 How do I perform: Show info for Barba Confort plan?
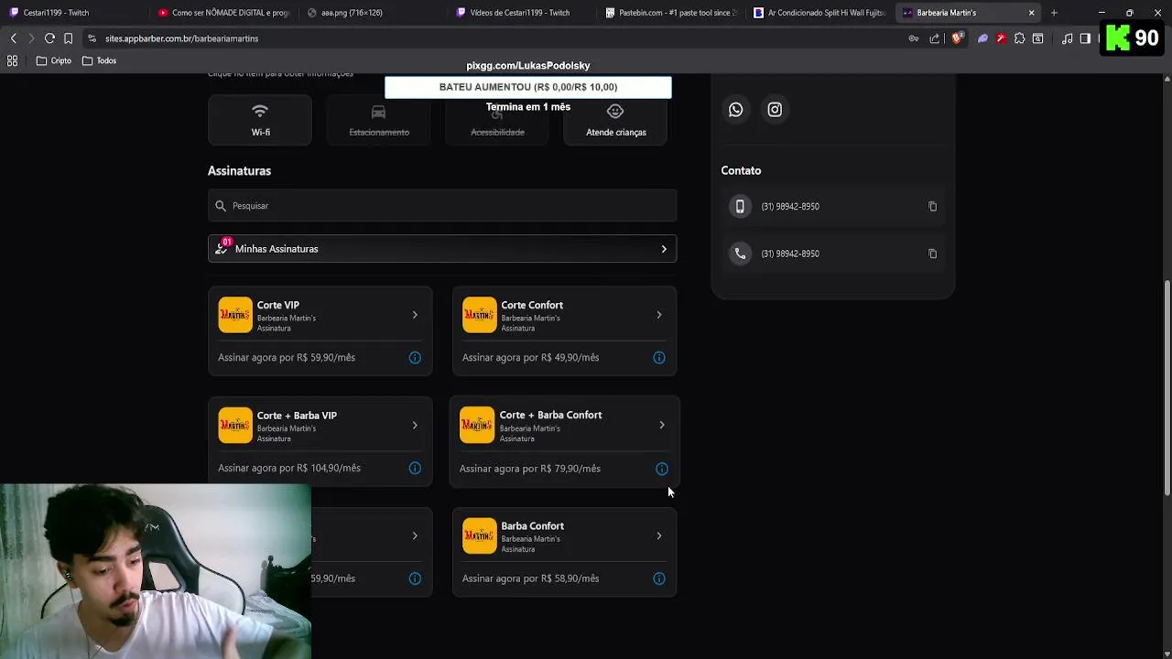click(659, 578)
